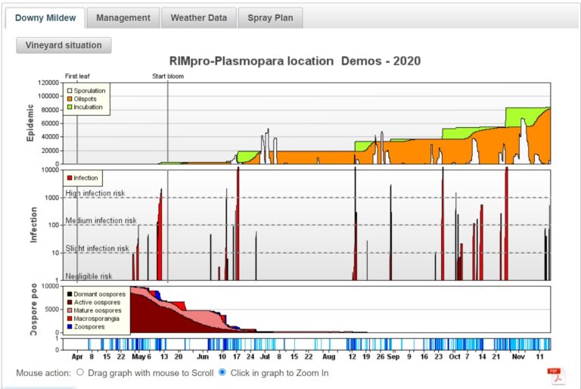Viewport: 581px width, 389px height.
Task: Click the orange Oilspots legend swatch
Action: [x=70, y=99]
